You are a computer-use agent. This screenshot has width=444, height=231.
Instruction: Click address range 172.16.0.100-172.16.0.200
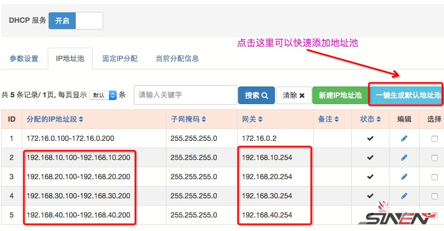(x=70, y=138)
